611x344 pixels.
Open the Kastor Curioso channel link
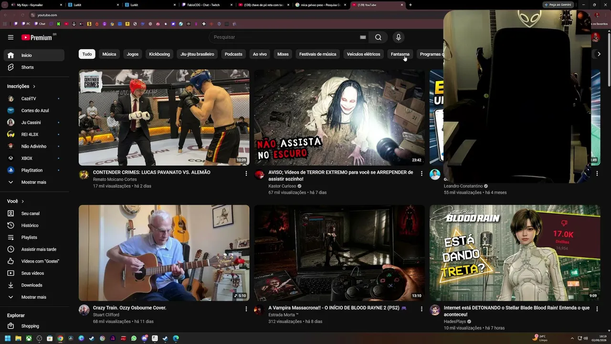point(282,186)
